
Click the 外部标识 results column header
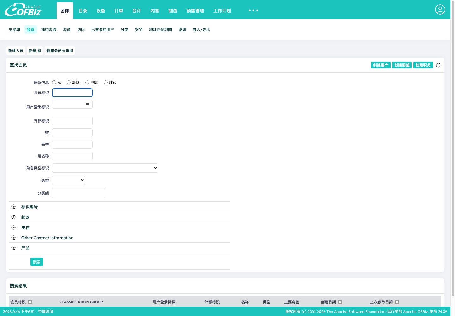[x=212, y=302]
